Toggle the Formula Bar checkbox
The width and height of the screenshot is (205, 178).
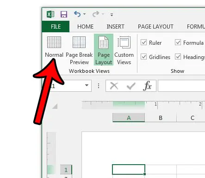pos(178,42)
